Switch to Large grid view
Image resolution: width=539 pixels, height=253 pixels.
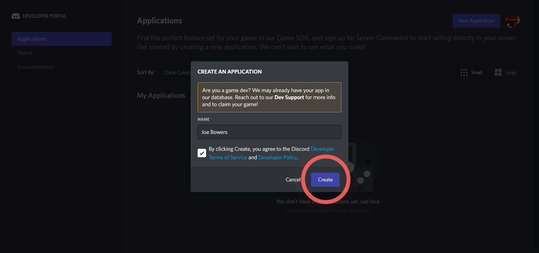pyautogui.click(x=506, y=72)
